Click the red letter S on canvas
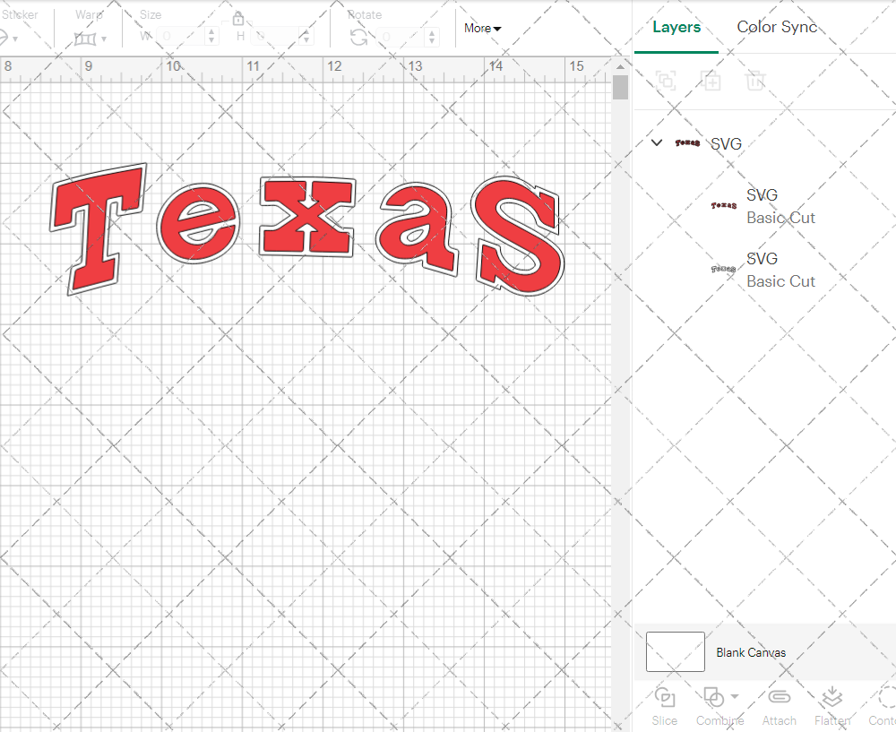This screenshot has width=896, height=732. [518, 235]
